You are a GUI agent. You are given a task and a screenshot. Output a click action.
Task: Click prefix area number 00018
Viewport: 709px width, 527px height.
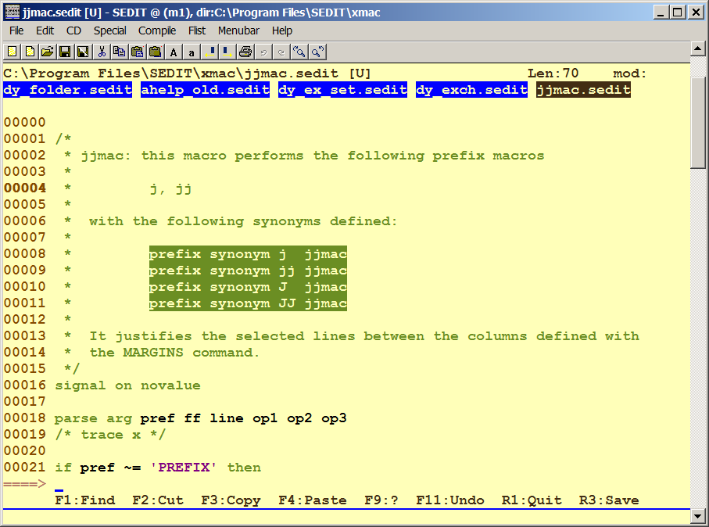pyautogui.click(x=25, y=418)
